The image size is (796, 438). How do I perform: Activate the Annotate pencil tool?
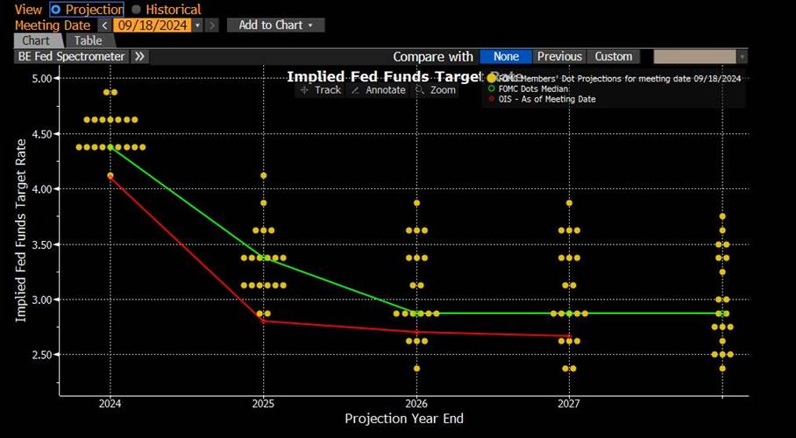pyautogui.click(x=378, y=90)
